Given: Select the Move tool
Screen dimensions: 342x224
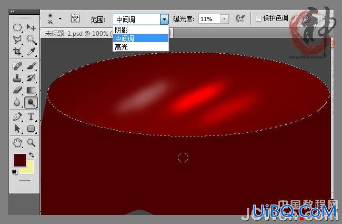Looking at the screenshot, I should click(31, 27).
